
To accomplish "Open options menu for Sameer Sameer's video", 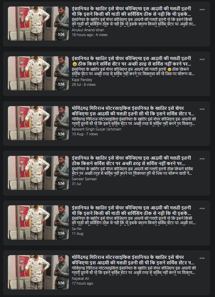I will tap(202, 159).
